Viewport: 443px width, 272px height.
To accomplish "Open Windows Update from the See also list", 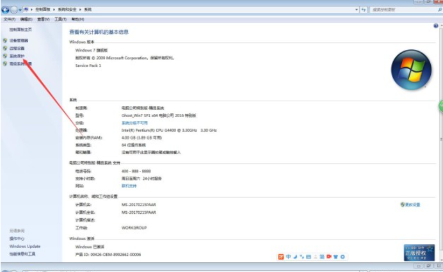I will (x=25, y=246).
